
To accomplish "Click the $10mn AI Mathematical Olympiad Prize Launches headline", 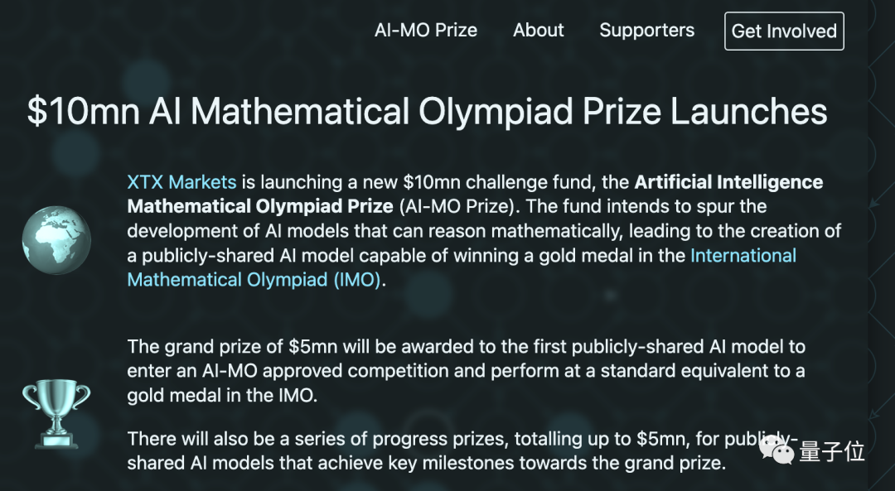I will click(427, 111).
